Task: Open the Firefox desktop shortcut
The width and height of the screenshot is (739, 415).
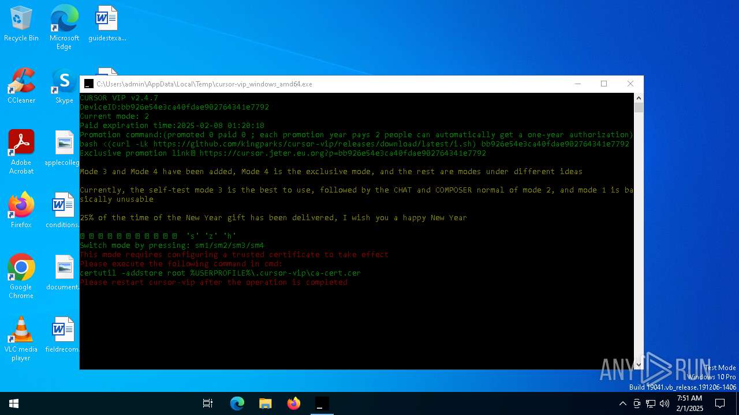Action: tap(21, 210)
